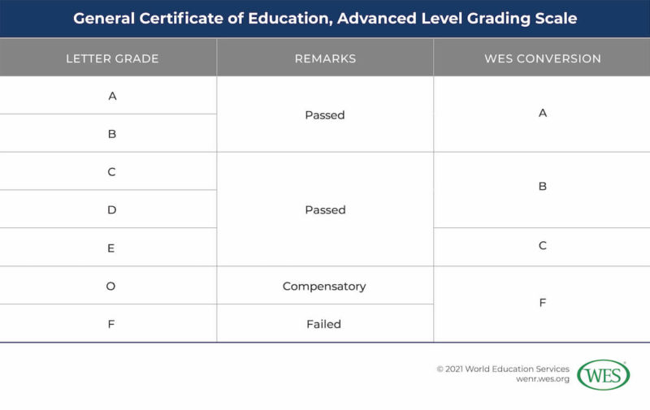Click the Failed remark cell
The height and width of the screenshot is (410, 650).
(324, 324)
